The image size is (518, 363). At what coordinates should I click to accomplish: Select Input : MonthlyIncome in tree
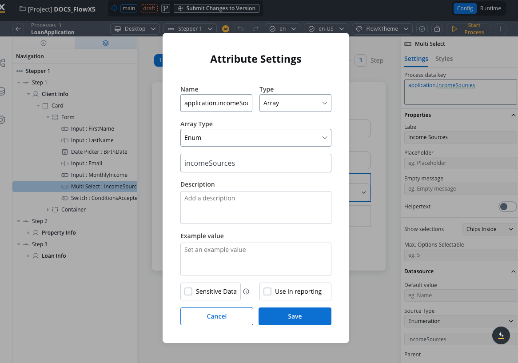coord(75,175)
